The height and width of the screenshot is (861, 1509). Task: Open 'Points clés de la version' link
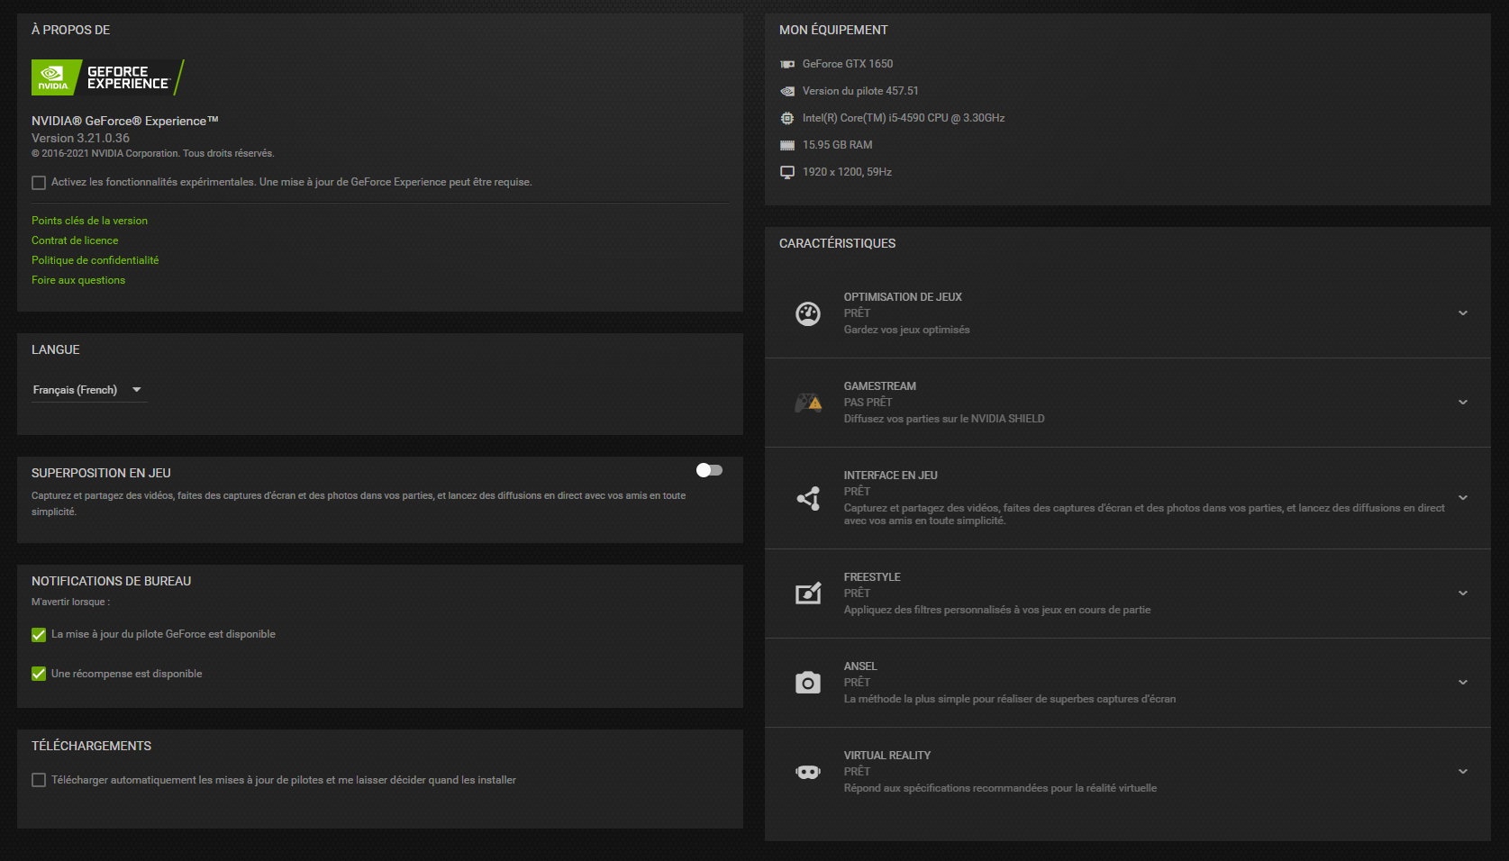(89, 221)
